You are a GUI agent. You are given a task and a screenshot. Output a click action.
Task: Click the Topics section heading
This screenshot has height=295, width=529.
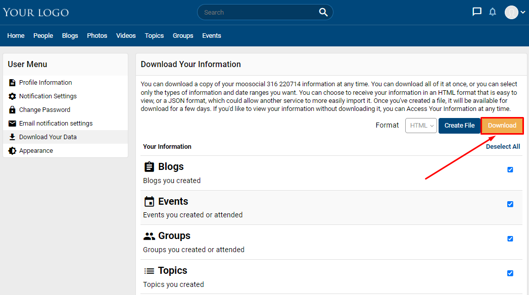173,270
